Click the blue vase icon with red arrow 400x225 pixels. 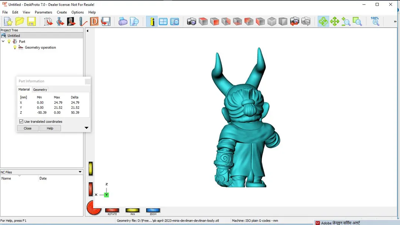pyautogui.click(x=60, y=21)
